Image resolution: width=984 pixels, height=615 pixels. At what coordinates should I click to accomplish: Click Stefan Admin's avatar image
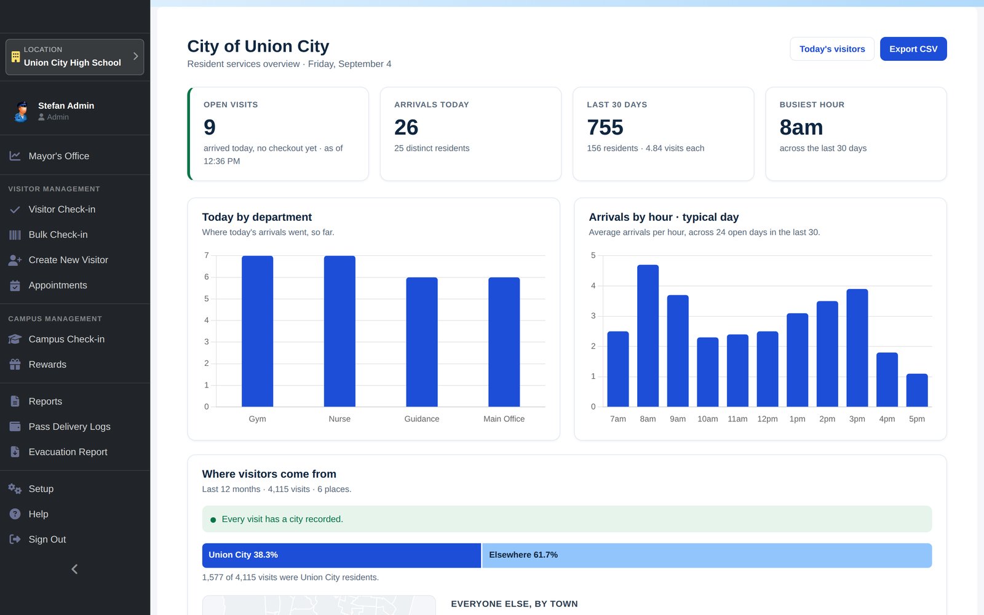click(x=22, y=111)
